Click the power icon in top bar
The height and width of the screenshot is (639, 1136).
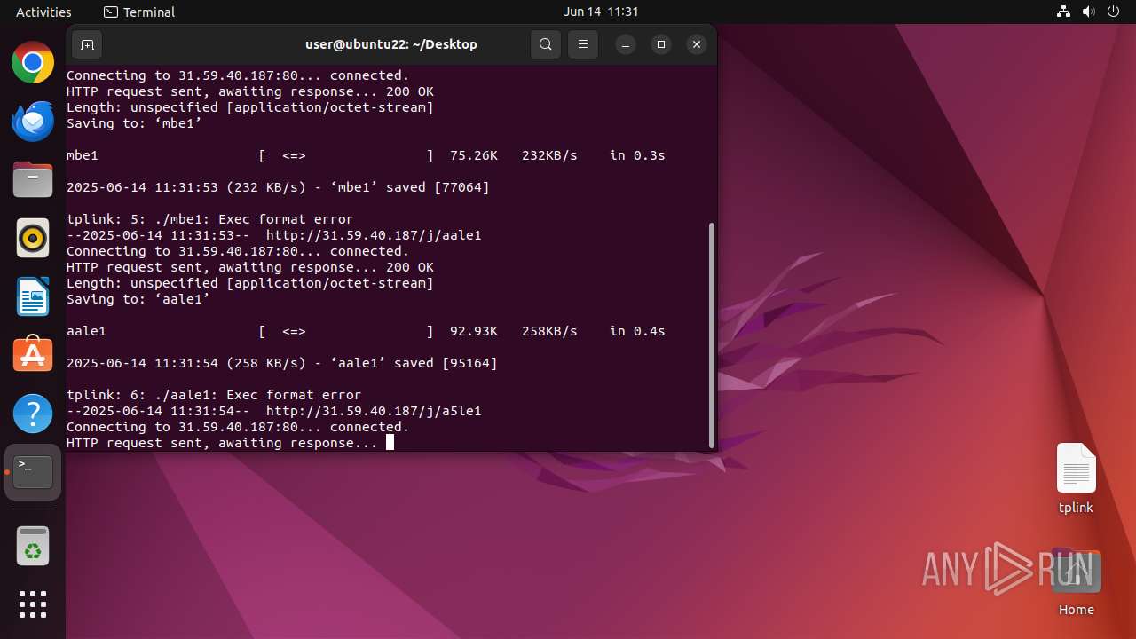tap(1113, 12)
